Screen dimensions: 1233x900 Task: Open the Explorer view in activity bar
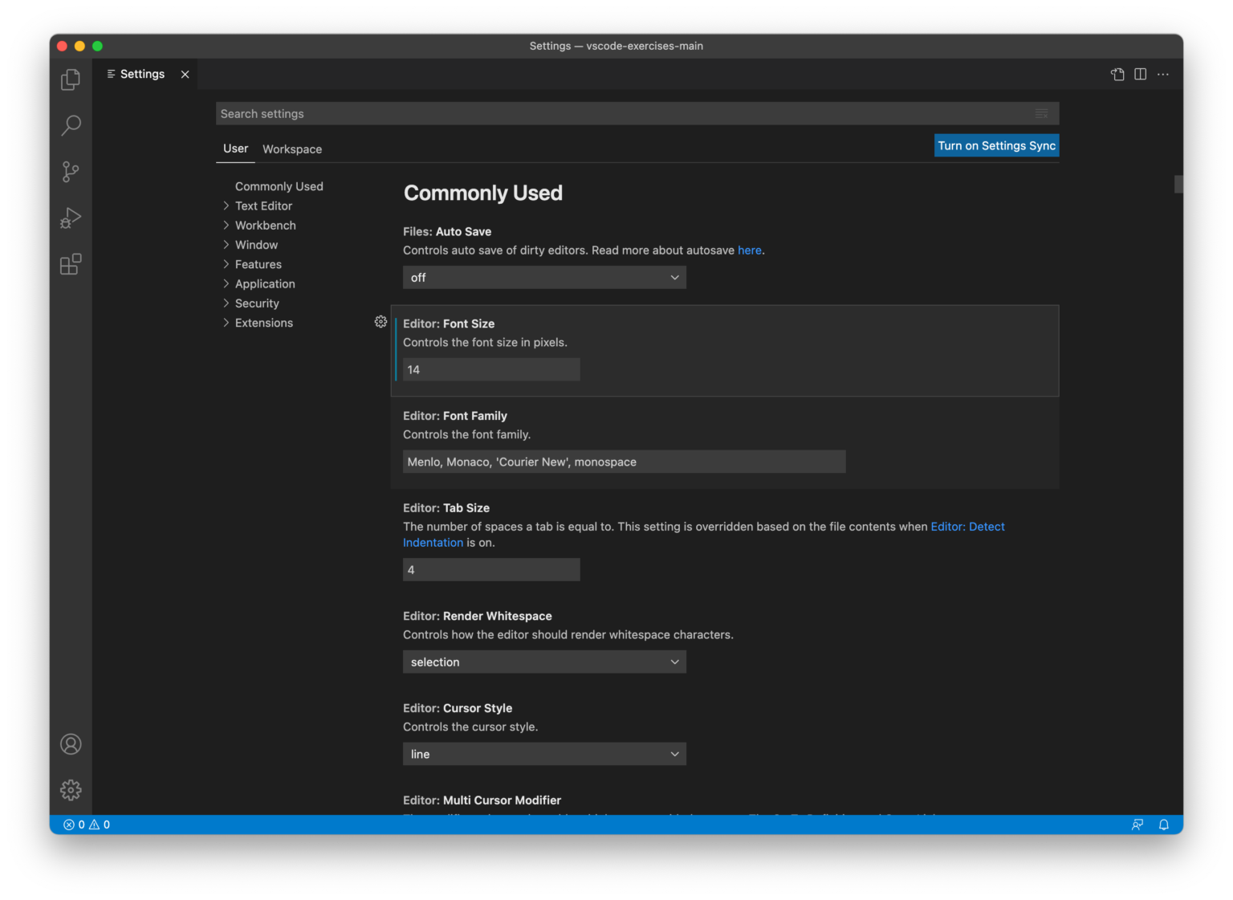[71, 79]
